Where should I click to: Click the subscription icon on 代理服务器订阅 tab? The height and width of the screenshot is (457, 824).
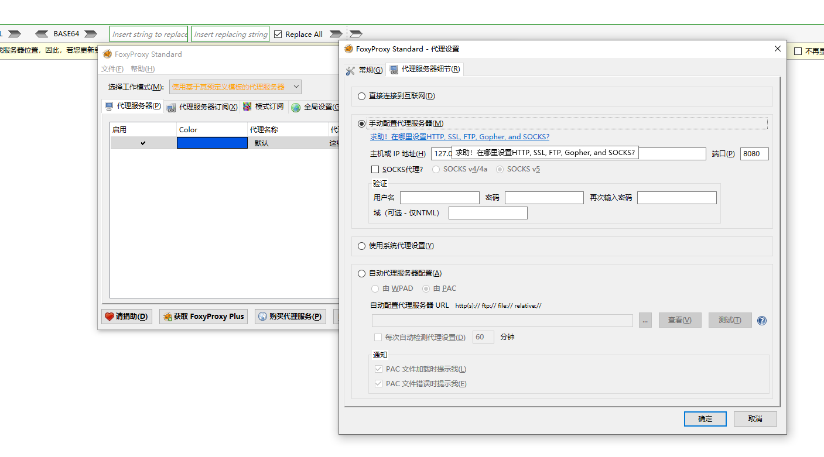click(x=171, y=107)
